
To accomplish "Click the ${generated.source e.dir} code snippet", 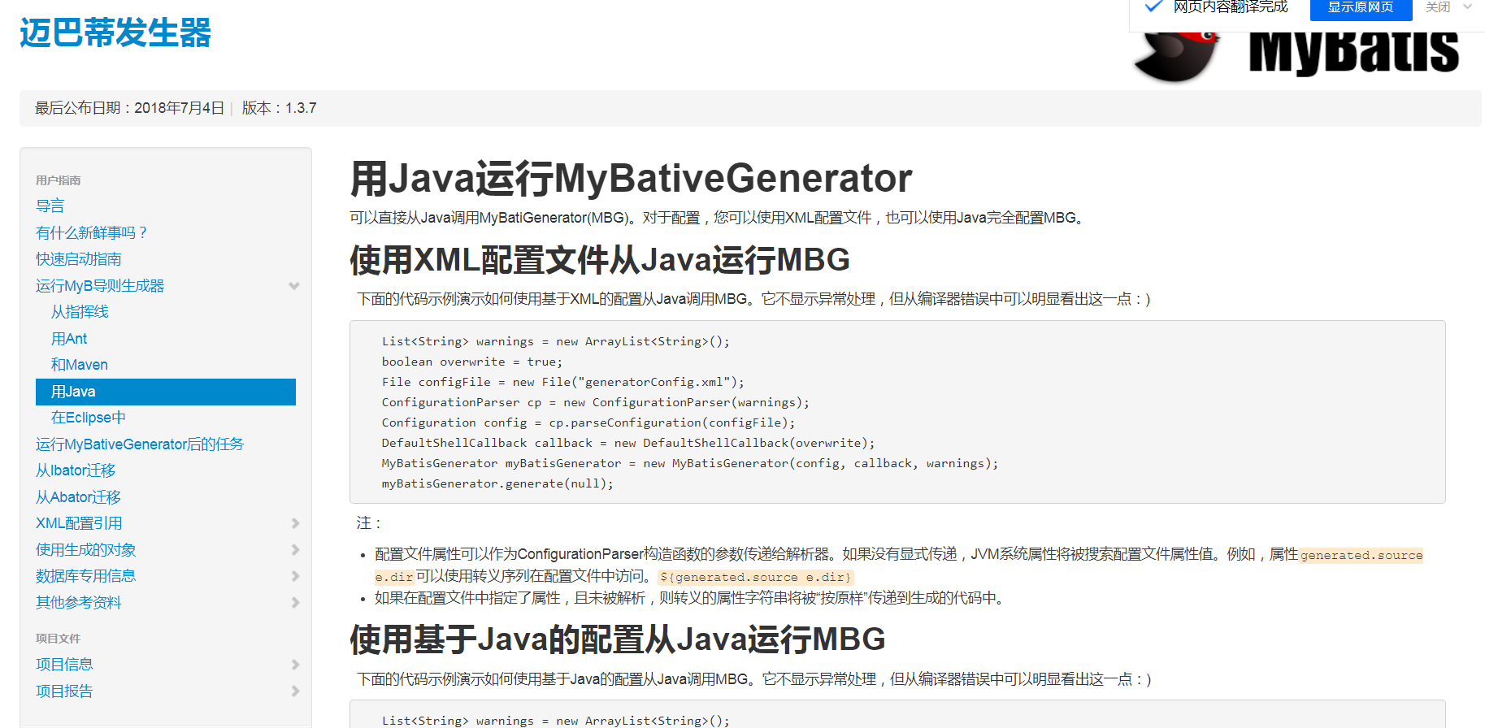I will [x=756, y=577].
